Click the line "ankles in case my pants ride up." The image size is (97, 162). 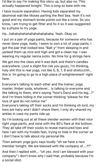point(26,114)
